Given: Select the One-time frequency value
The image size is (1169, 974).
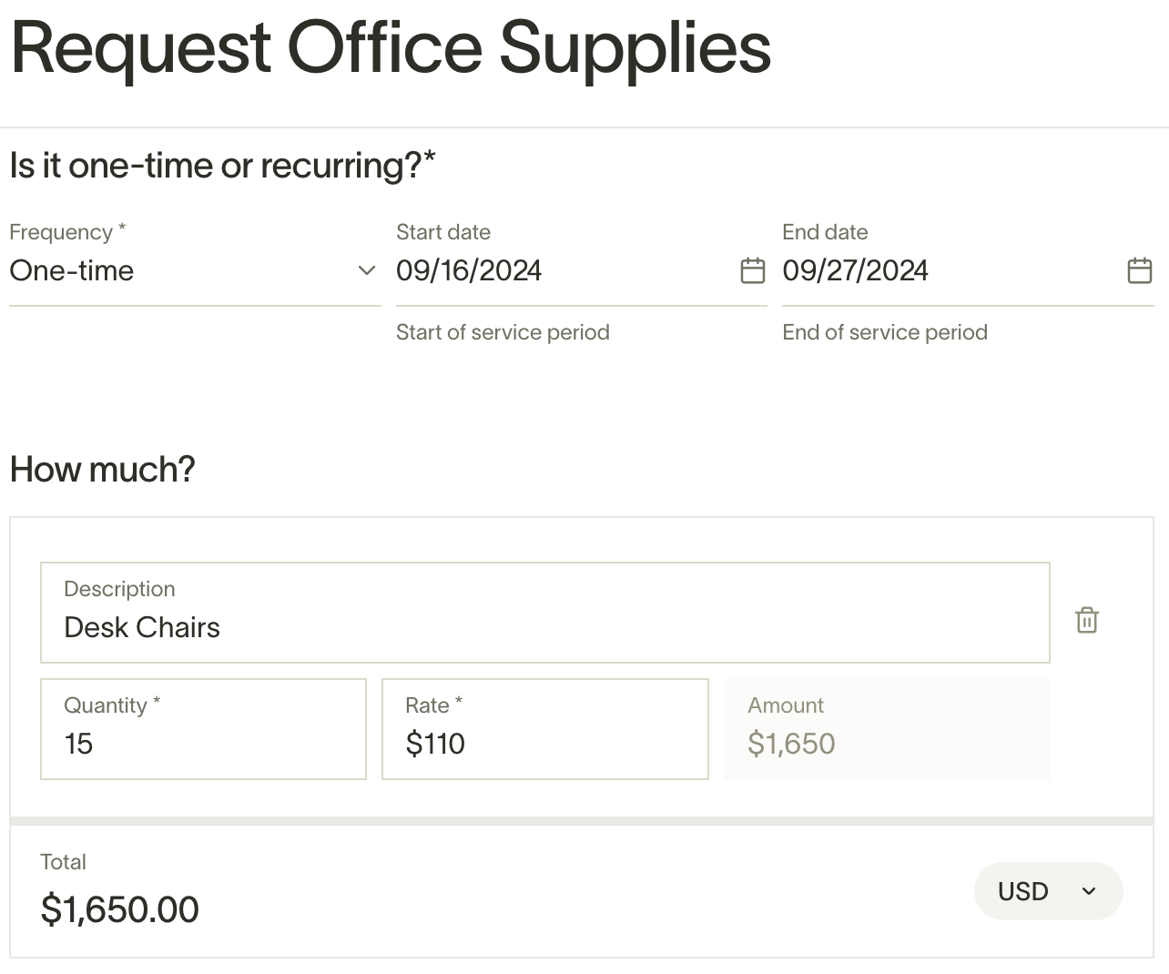Looking at the screenshot, I should click(x=72, y=270).
